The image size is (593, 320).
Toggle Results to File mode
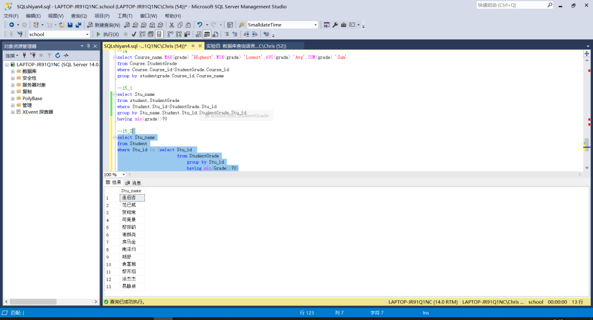click(215, 35)
